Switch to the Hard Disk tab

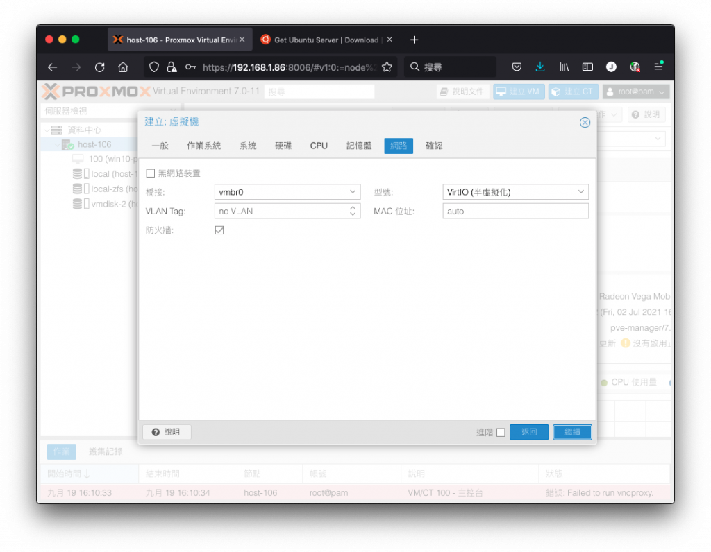[x=283, y=146]
